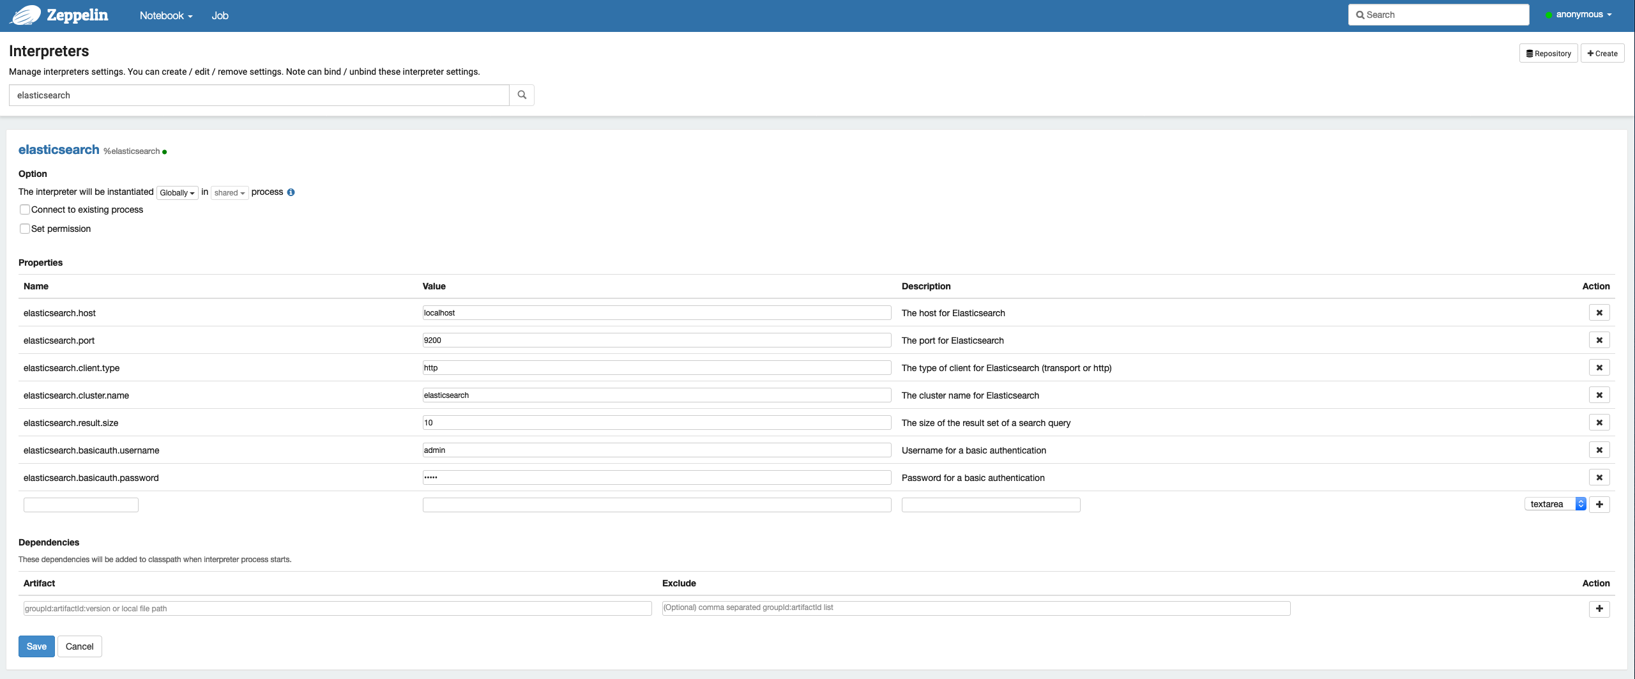Click the 'The port for Elasticsearch' description
The image size is (1635, 679).
point(952,340)
